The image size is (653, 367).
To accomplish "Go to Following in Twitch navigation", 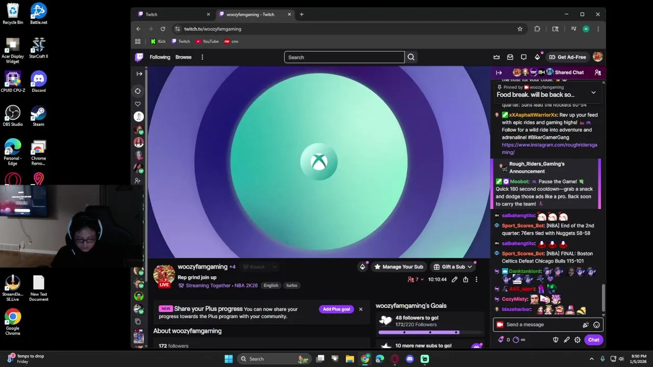I will pos(160,57).
